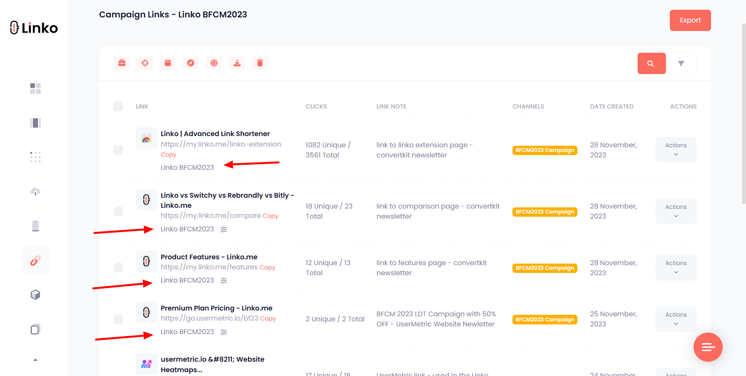This screenshot has width=746, height=376.
Task: Copy the my.linko.me/compare link
Action: pyautogui.click(x=270, y=216)
